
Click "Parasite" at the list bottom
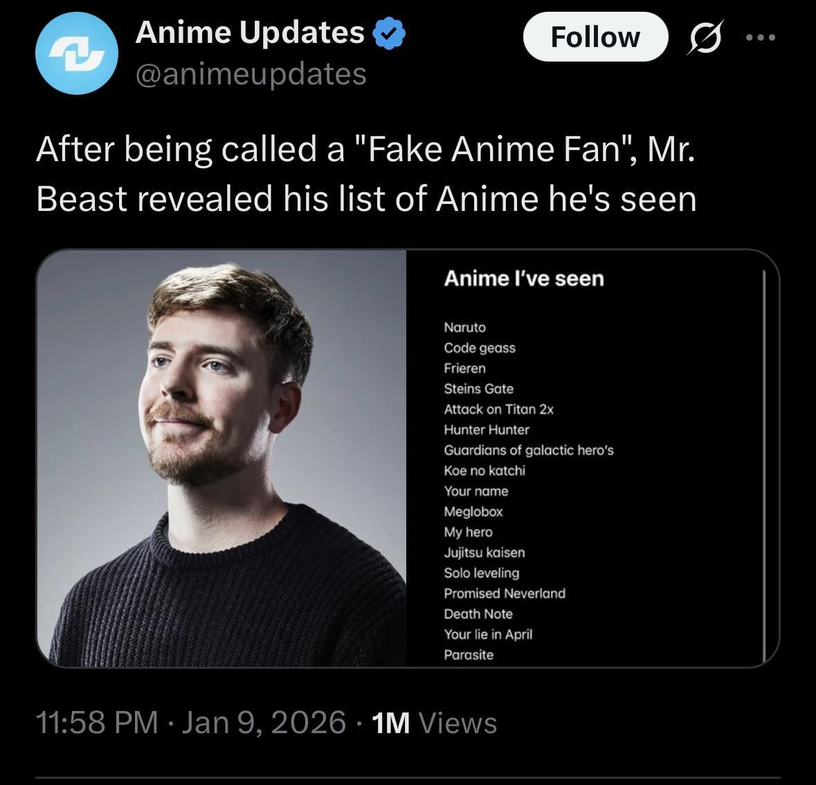click(x=469, y=655)
